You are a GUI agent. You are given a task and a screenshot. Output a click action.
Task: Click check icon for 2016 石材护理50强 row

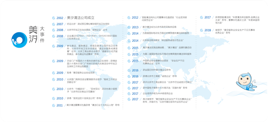pos(129,70)
